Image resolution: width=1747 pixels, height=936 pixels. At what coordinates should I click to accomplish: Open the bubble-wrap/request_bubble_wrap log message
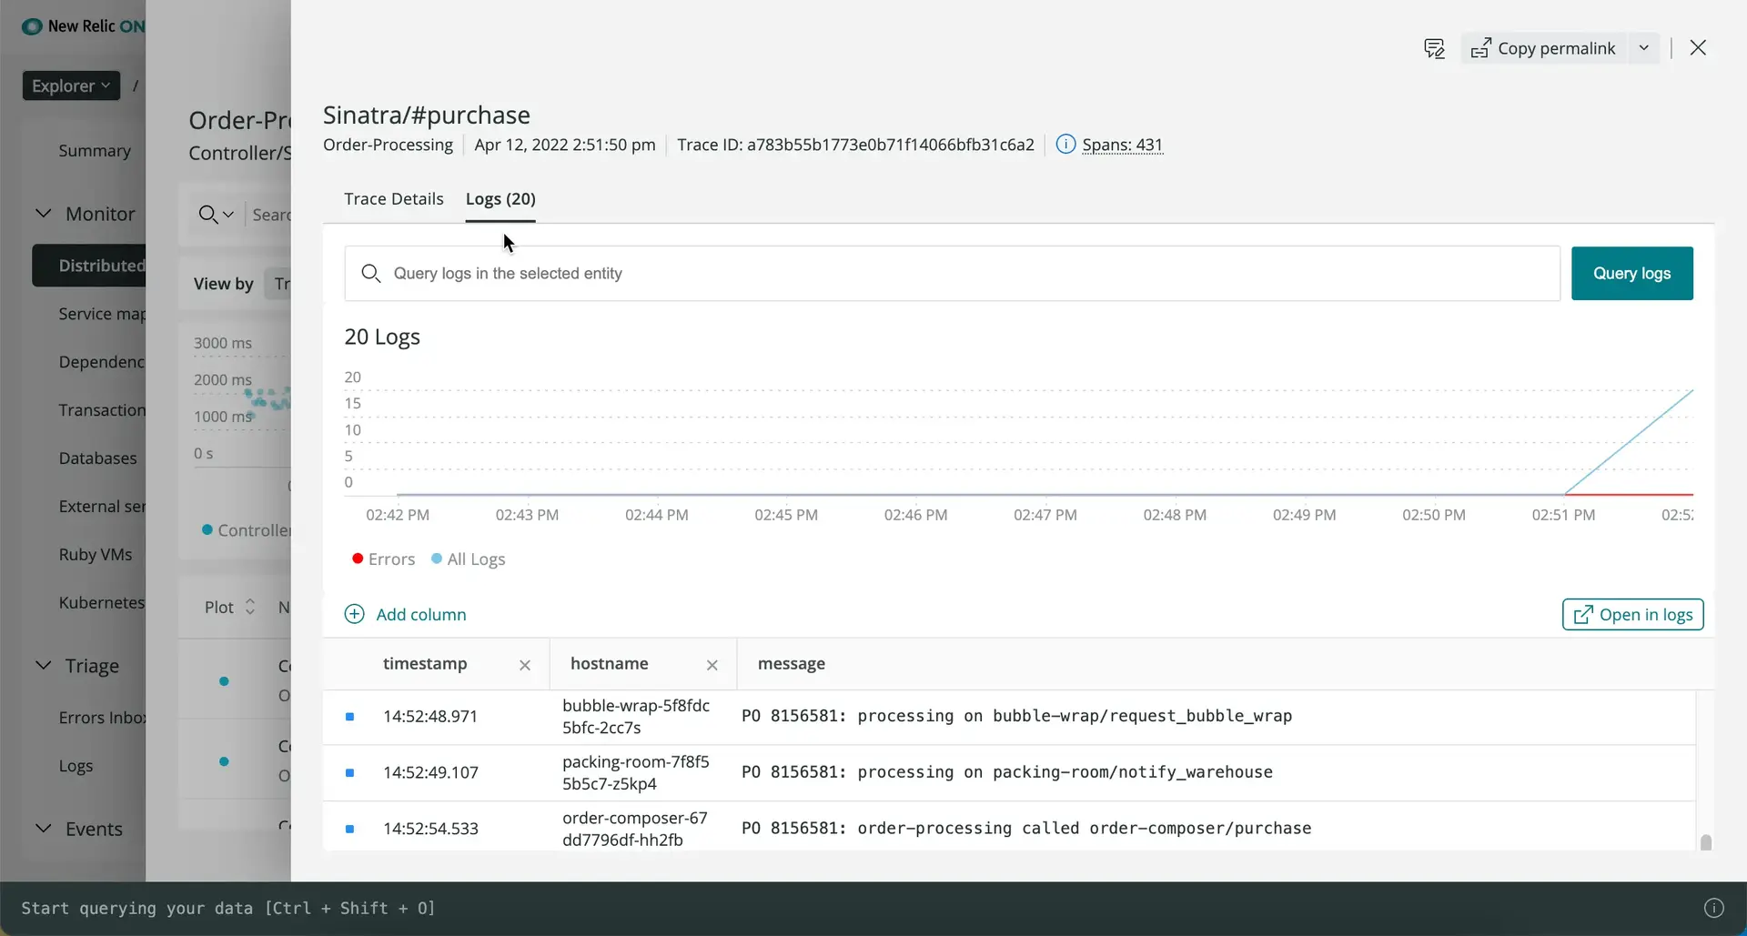pyautogui.click(x=1016, y=716)
